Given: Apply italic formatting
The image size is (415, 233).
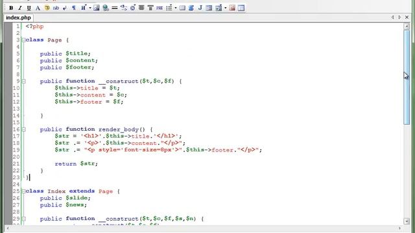Looking at the screenshot, I should click(20, 8).
